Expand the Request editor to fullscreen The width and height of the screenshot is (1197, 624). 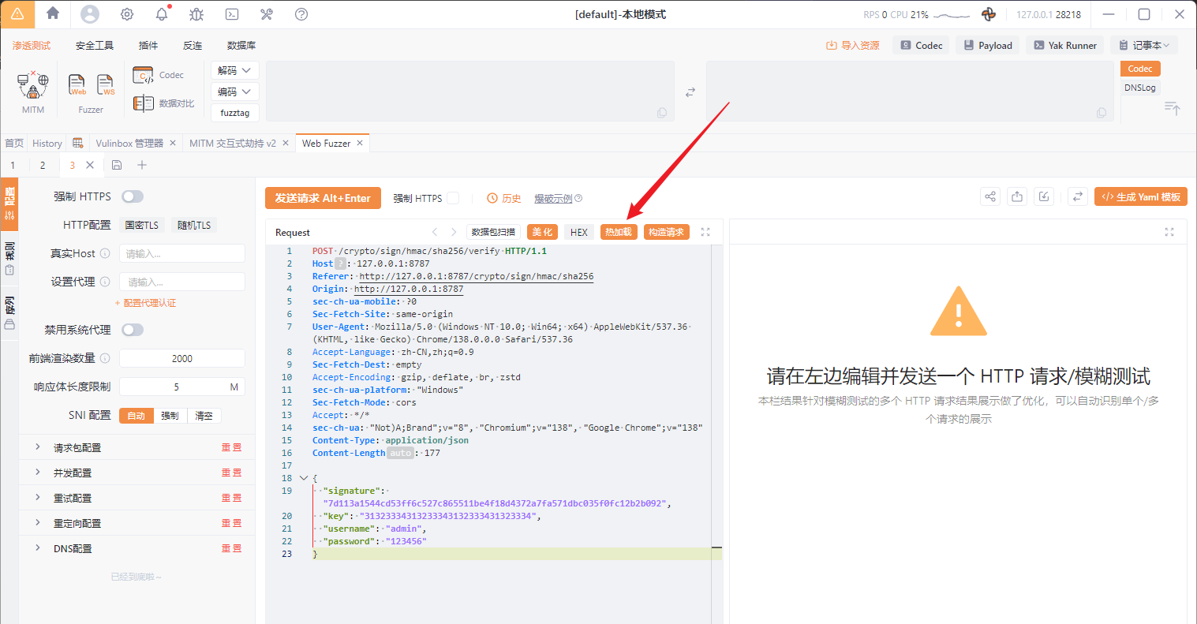click(705, 232)
